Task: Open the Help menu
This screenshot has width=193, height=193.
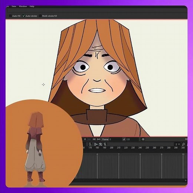Action: coord(32,6)
